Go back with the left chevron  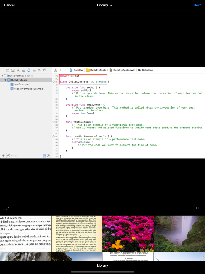[61, 70]
